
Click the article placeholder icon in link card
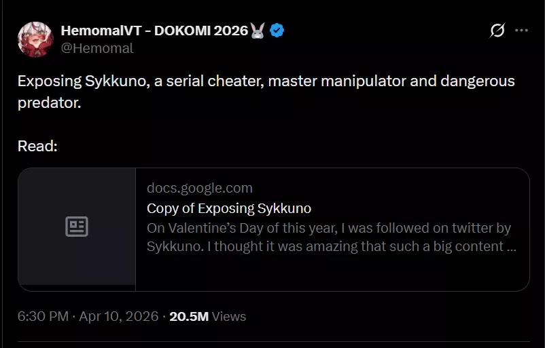pyautogui.click(x=77, y=227)
